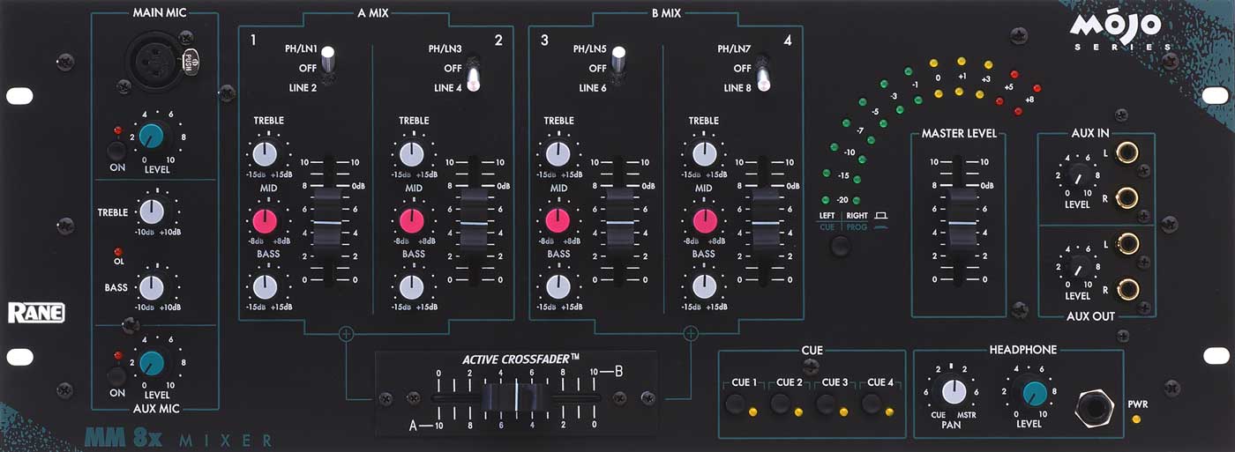This screenshot has width=1235, height=452.
Task: Click the PWR indicator light
Action: click(1135, 419)
